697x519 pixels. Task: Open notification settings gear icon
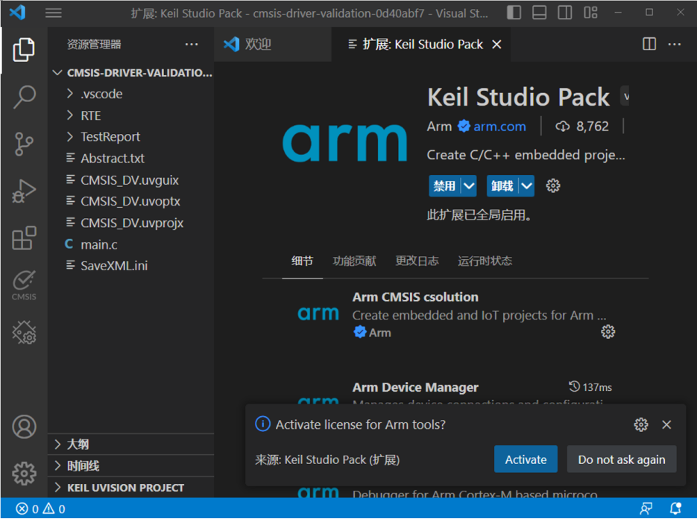[640, 424]
